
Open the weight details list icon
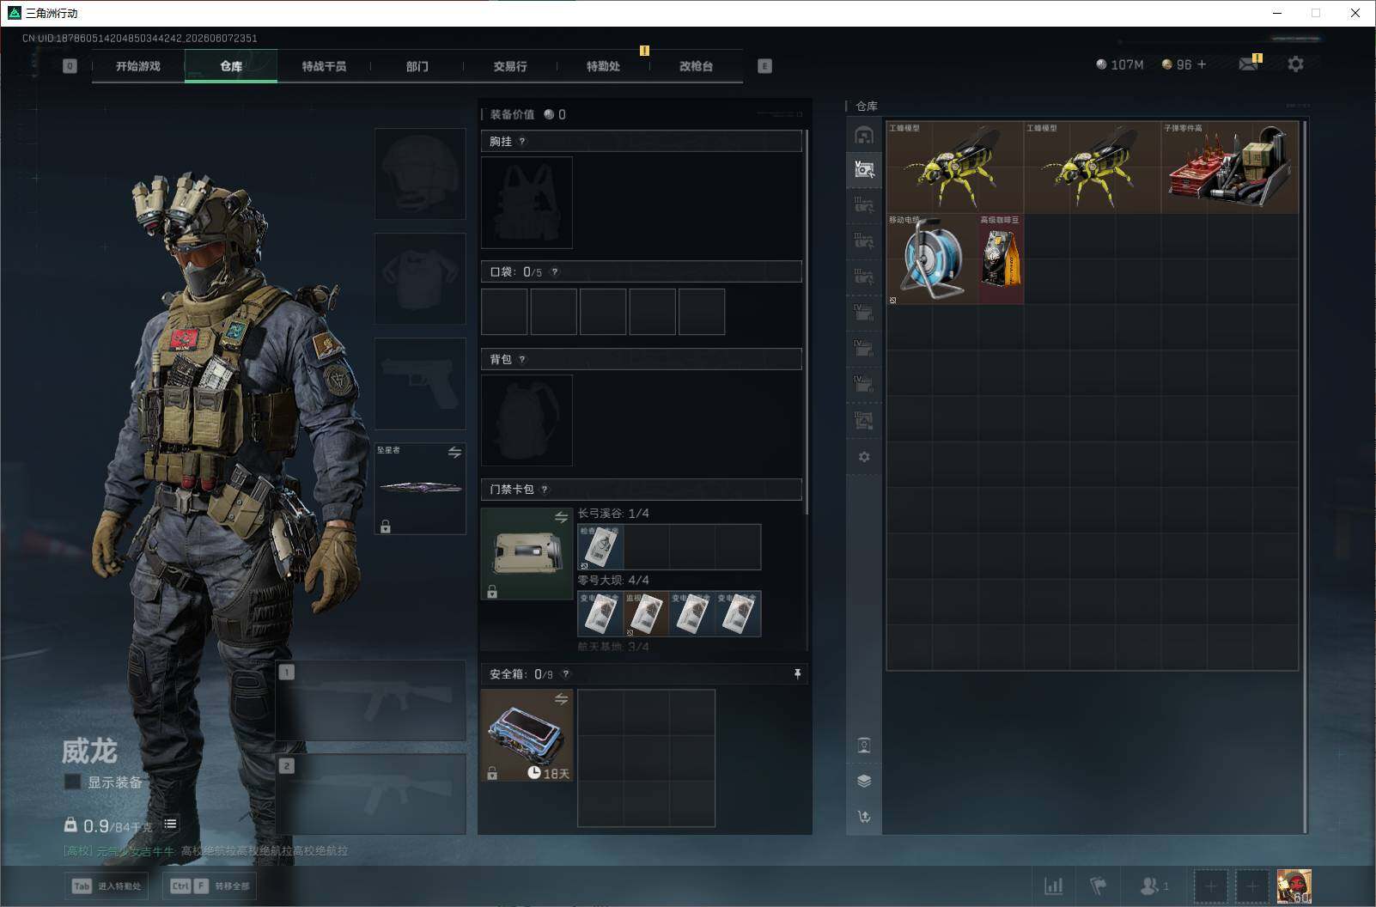(x=171, y=825)
